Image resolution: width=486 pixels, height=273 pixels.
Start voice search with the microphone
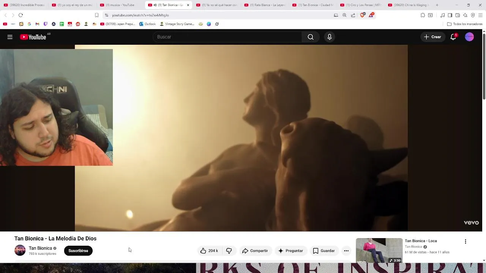pyautogui.click(x=330, y=37)
